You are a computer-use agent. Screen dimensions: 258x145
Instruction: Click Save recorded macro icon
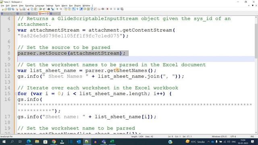point(122,9)
